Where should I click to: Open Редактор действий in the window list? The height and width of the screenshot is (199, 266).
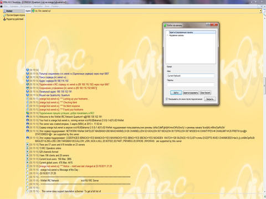pos(13,19)
